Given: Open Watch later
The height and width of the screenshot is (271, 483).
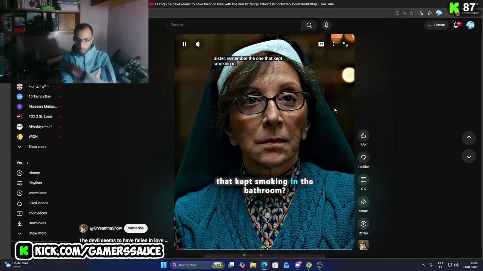Looking at the screenshot, I should coord(37,193).
